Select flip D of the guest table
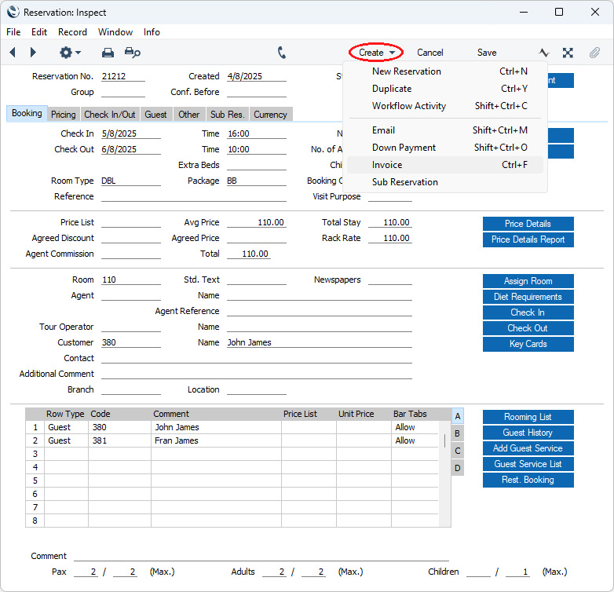Image resolution: width=614 pixels, height=592 pixels. (458, 468)
